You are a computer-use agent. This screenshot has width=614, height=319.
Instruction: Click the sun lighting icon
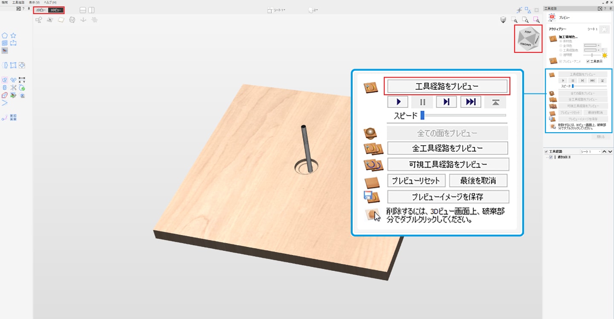pyautogui.click(x=604, y=55)
